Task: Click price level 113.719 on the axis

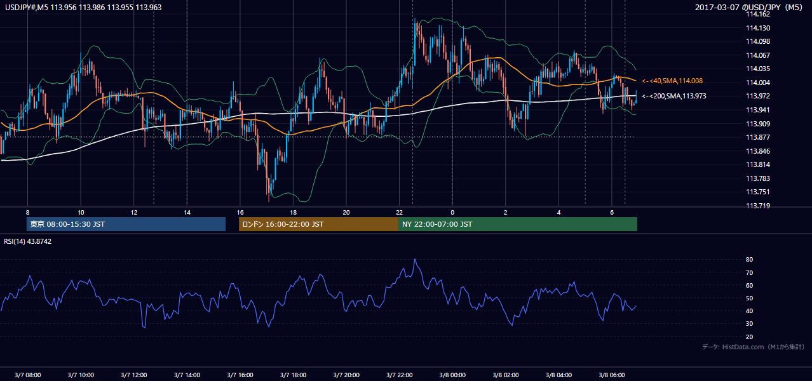Action: point(759,206)
